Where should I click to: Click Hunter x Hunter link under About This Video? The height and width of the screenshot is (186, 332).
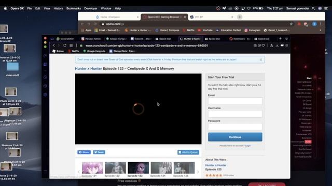point(216,165)
